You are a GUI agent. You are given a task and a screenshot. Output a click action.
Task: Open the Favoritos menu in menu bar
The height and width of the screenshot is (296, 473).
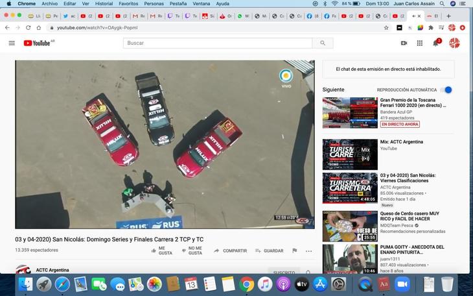[x=128, y=4]
